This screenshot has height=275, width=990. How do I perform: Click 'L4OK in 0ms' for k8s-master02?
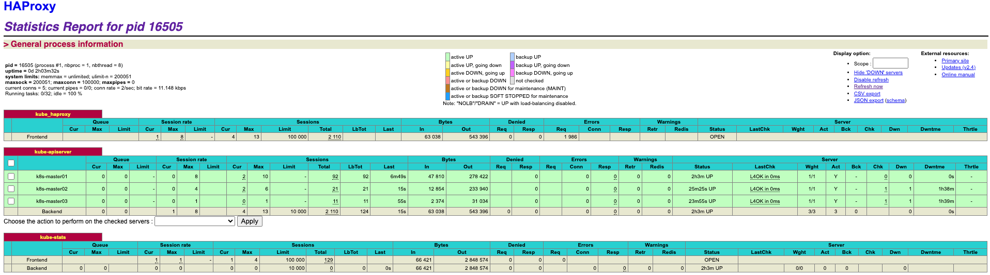pyautogui.click(x=765, y=189)
